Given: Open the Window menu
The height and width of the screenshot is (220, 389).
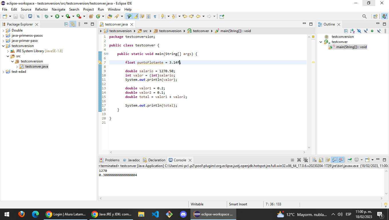Looking at the screenshot, I should [x=114, y=9].
